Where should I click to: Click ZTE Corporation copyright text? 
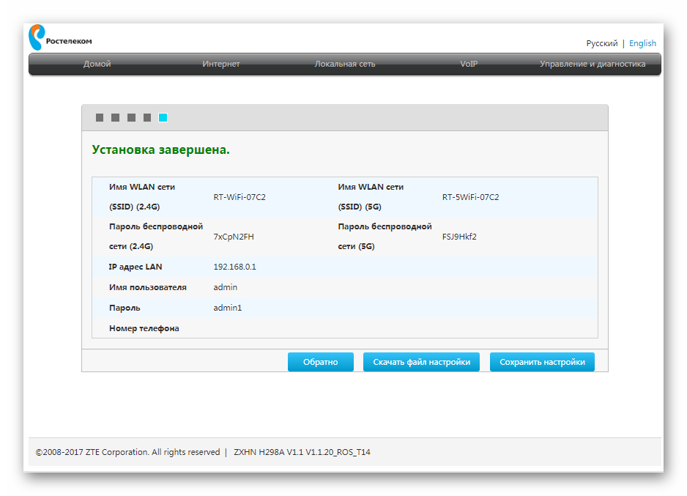(127, 452)
